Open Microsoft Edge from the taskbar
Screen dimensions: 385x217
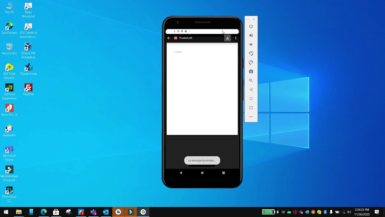pos(44,212)
